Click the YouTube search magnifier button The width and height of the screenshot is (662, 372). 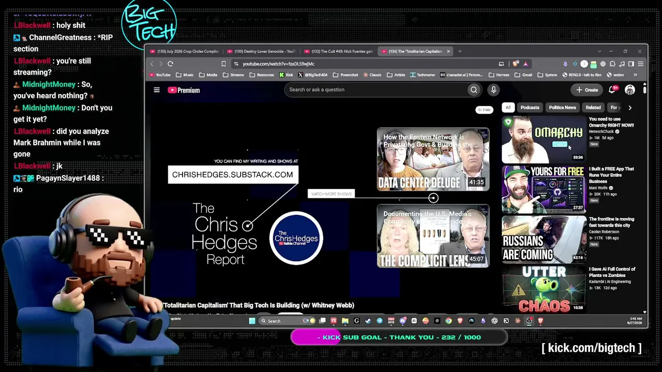[x=474, y=90]
